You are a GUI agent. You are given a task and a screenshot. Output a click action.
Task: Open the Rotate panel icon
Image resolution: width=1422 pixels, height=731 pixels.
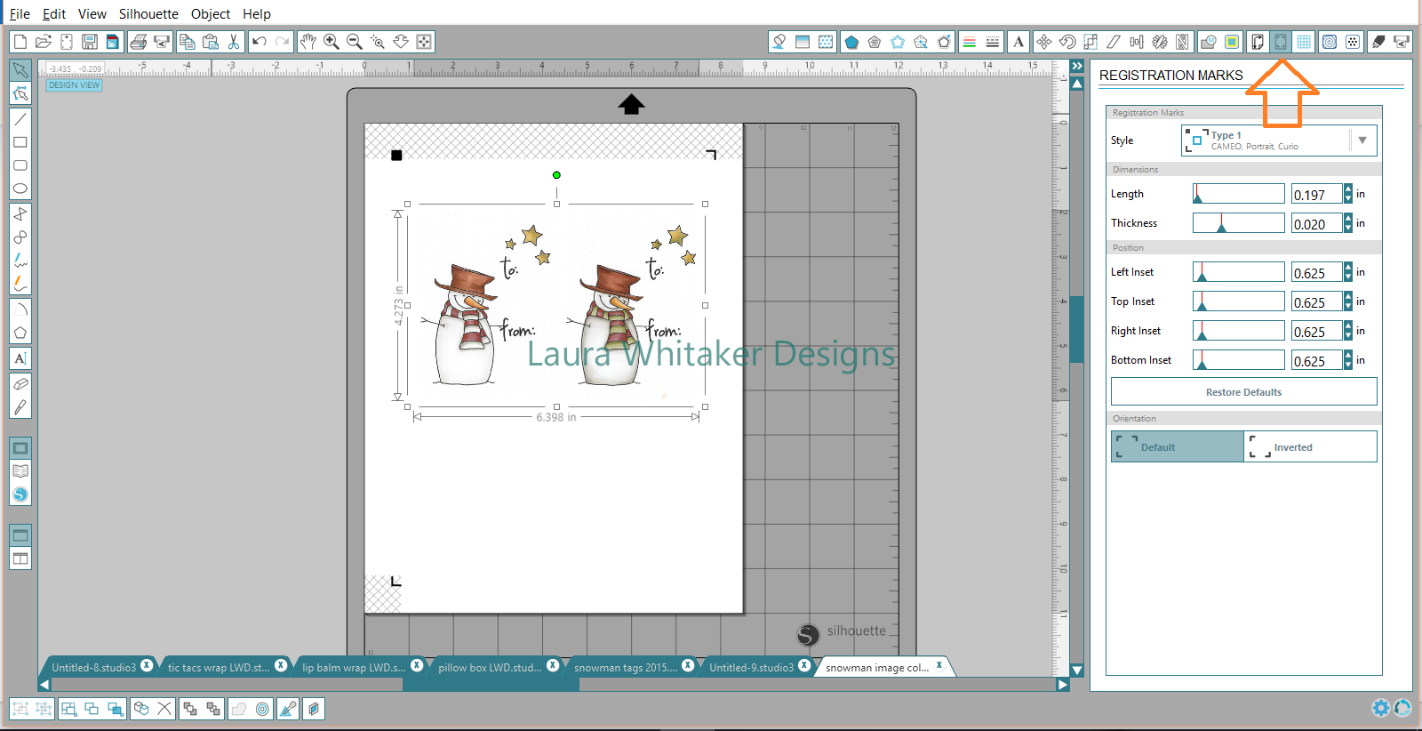[x=1067, y=42]
